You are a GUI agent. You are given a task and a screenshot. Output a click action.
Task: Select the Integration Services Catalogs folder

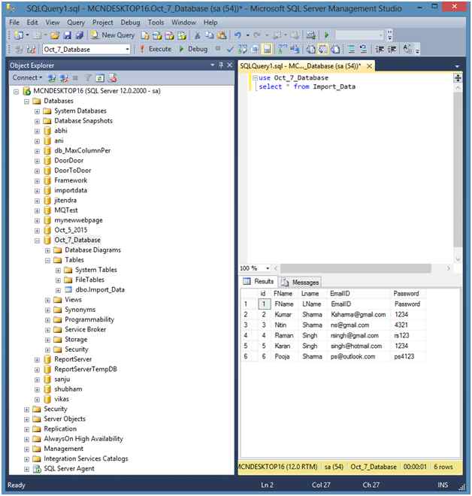pos(86,458)
